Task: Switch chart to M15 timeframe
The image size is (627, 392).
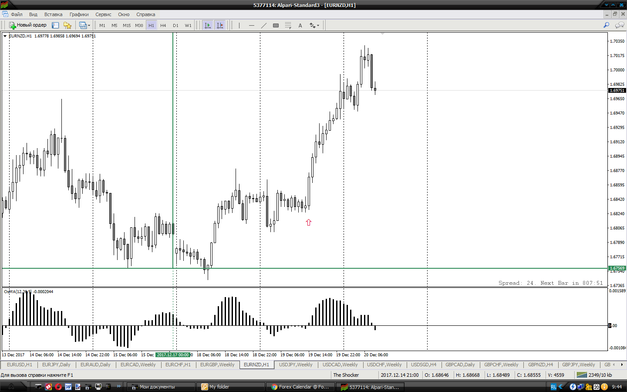Action: tap(127, 25)
